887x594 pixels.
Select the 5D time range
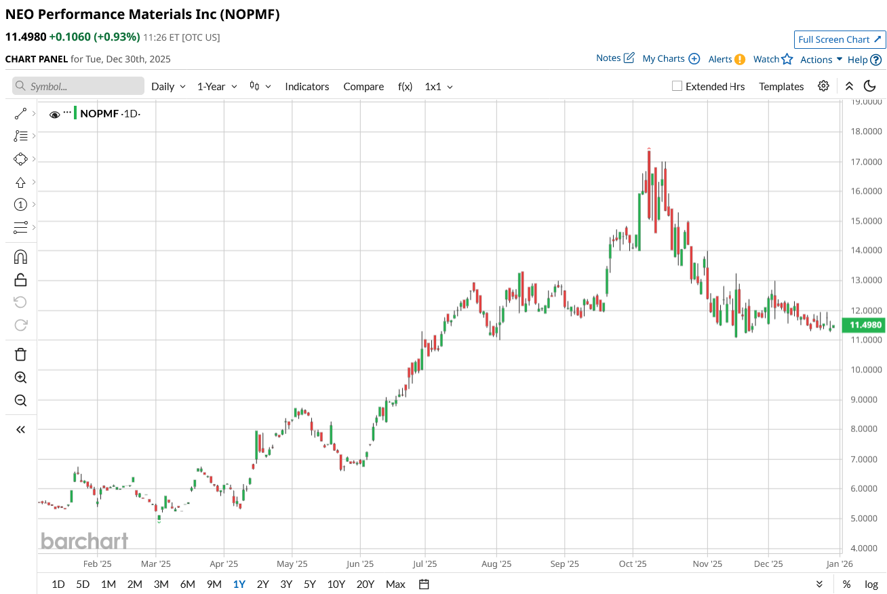tap(83, 585)
